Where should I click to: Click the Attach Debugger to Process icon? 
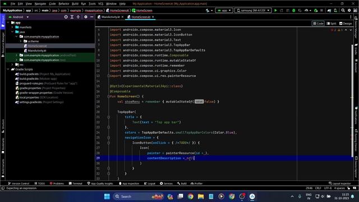316,11
